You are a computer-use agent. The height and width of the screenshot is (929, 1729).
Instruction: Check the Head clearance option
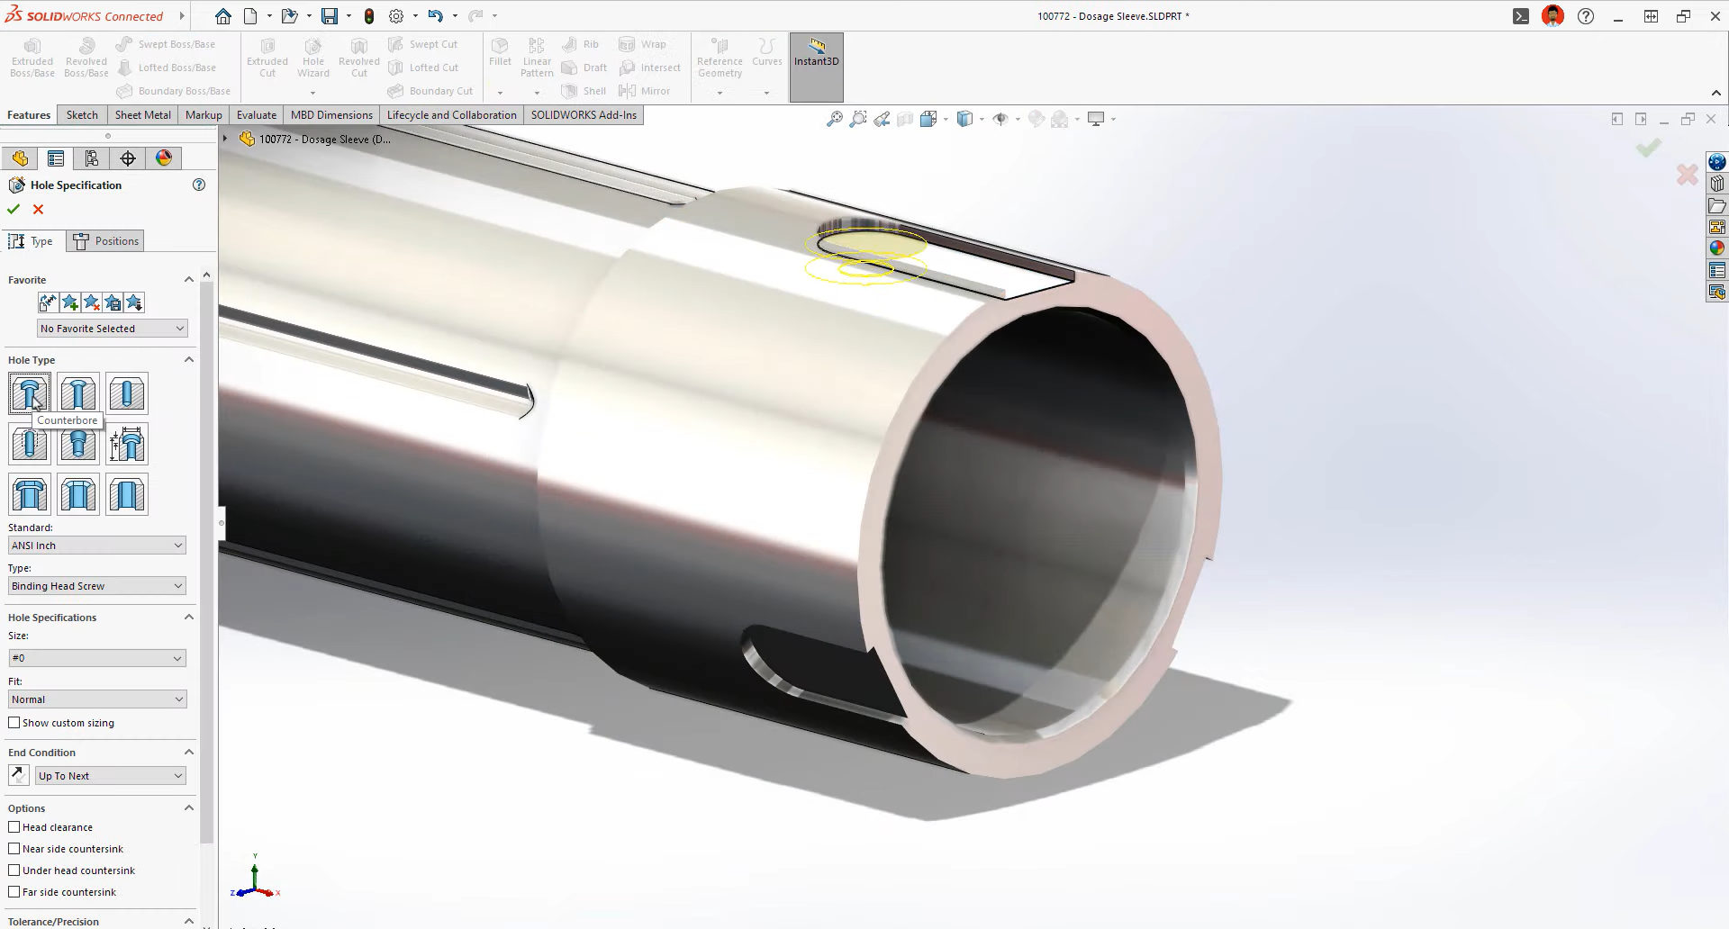(x=14, y=827)
